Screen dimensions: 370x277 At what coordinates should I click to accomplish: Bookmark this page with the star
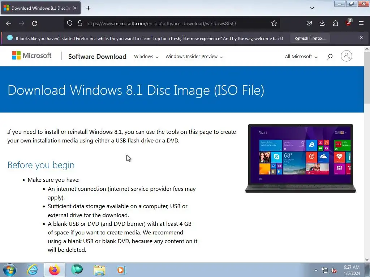tap(274, 23)
